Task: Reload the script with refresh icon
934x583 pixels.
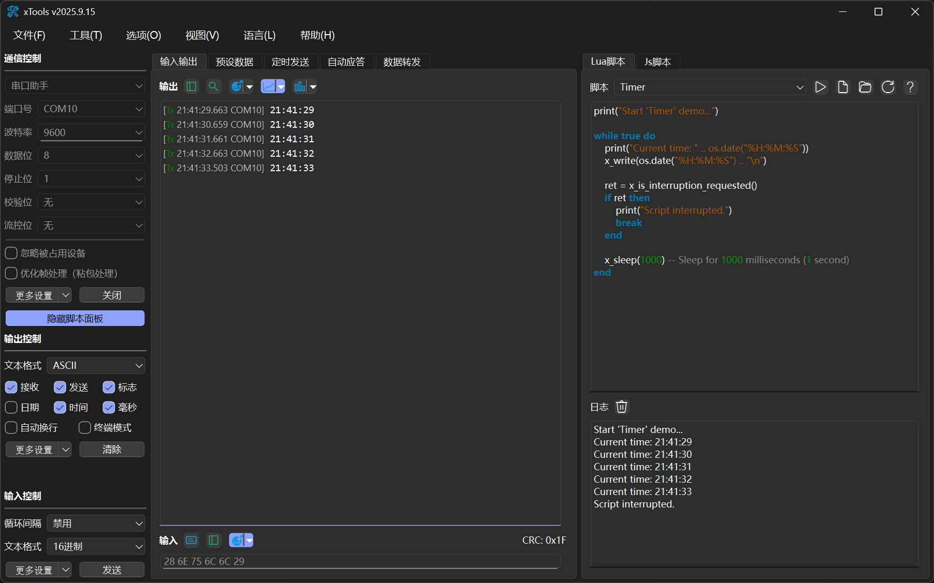Action: 888,87
